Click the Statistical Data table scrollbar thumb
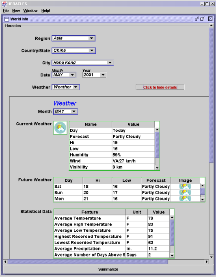 [x=172, y=232]
